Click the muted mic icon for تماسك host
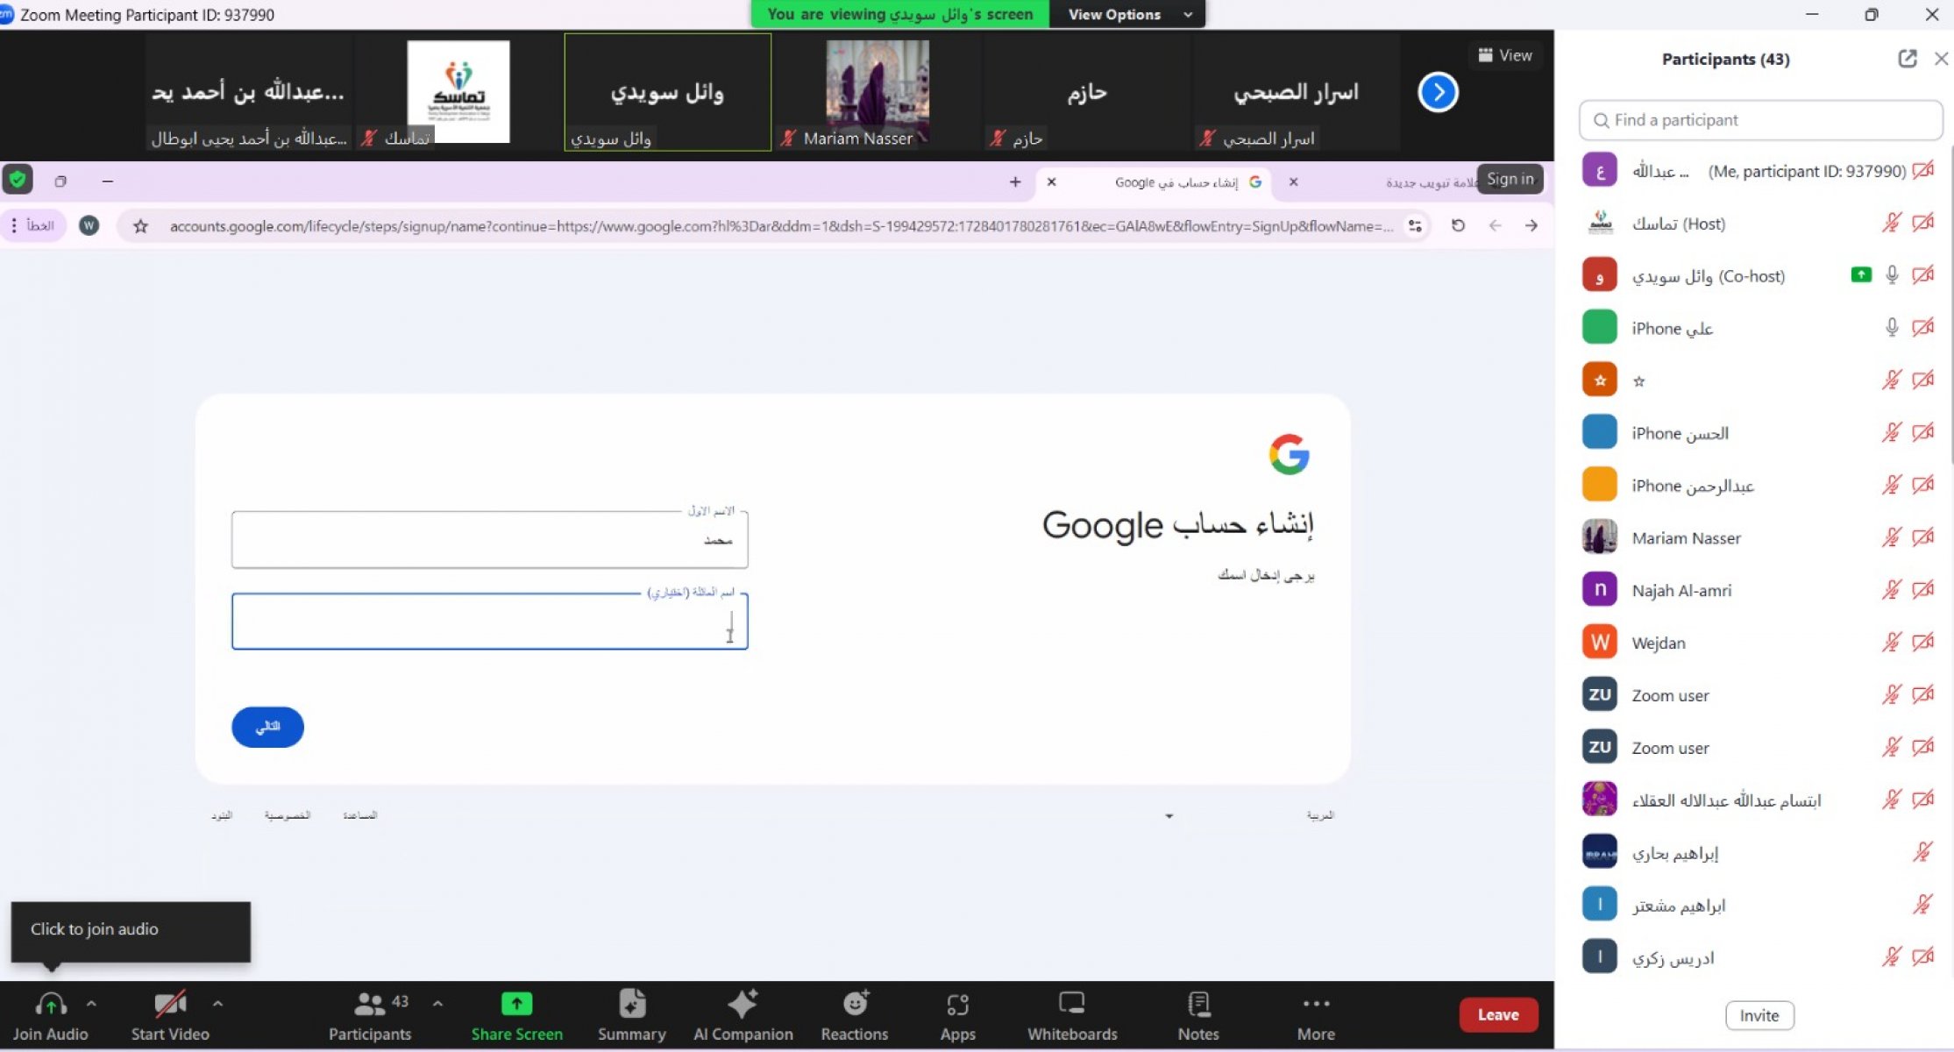This screenshot has width=1954, height=1052. pos(1892,223)
